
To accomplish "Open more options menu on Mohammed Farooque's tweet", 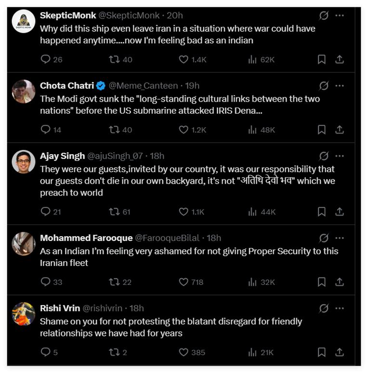I will tap(340, 238).
